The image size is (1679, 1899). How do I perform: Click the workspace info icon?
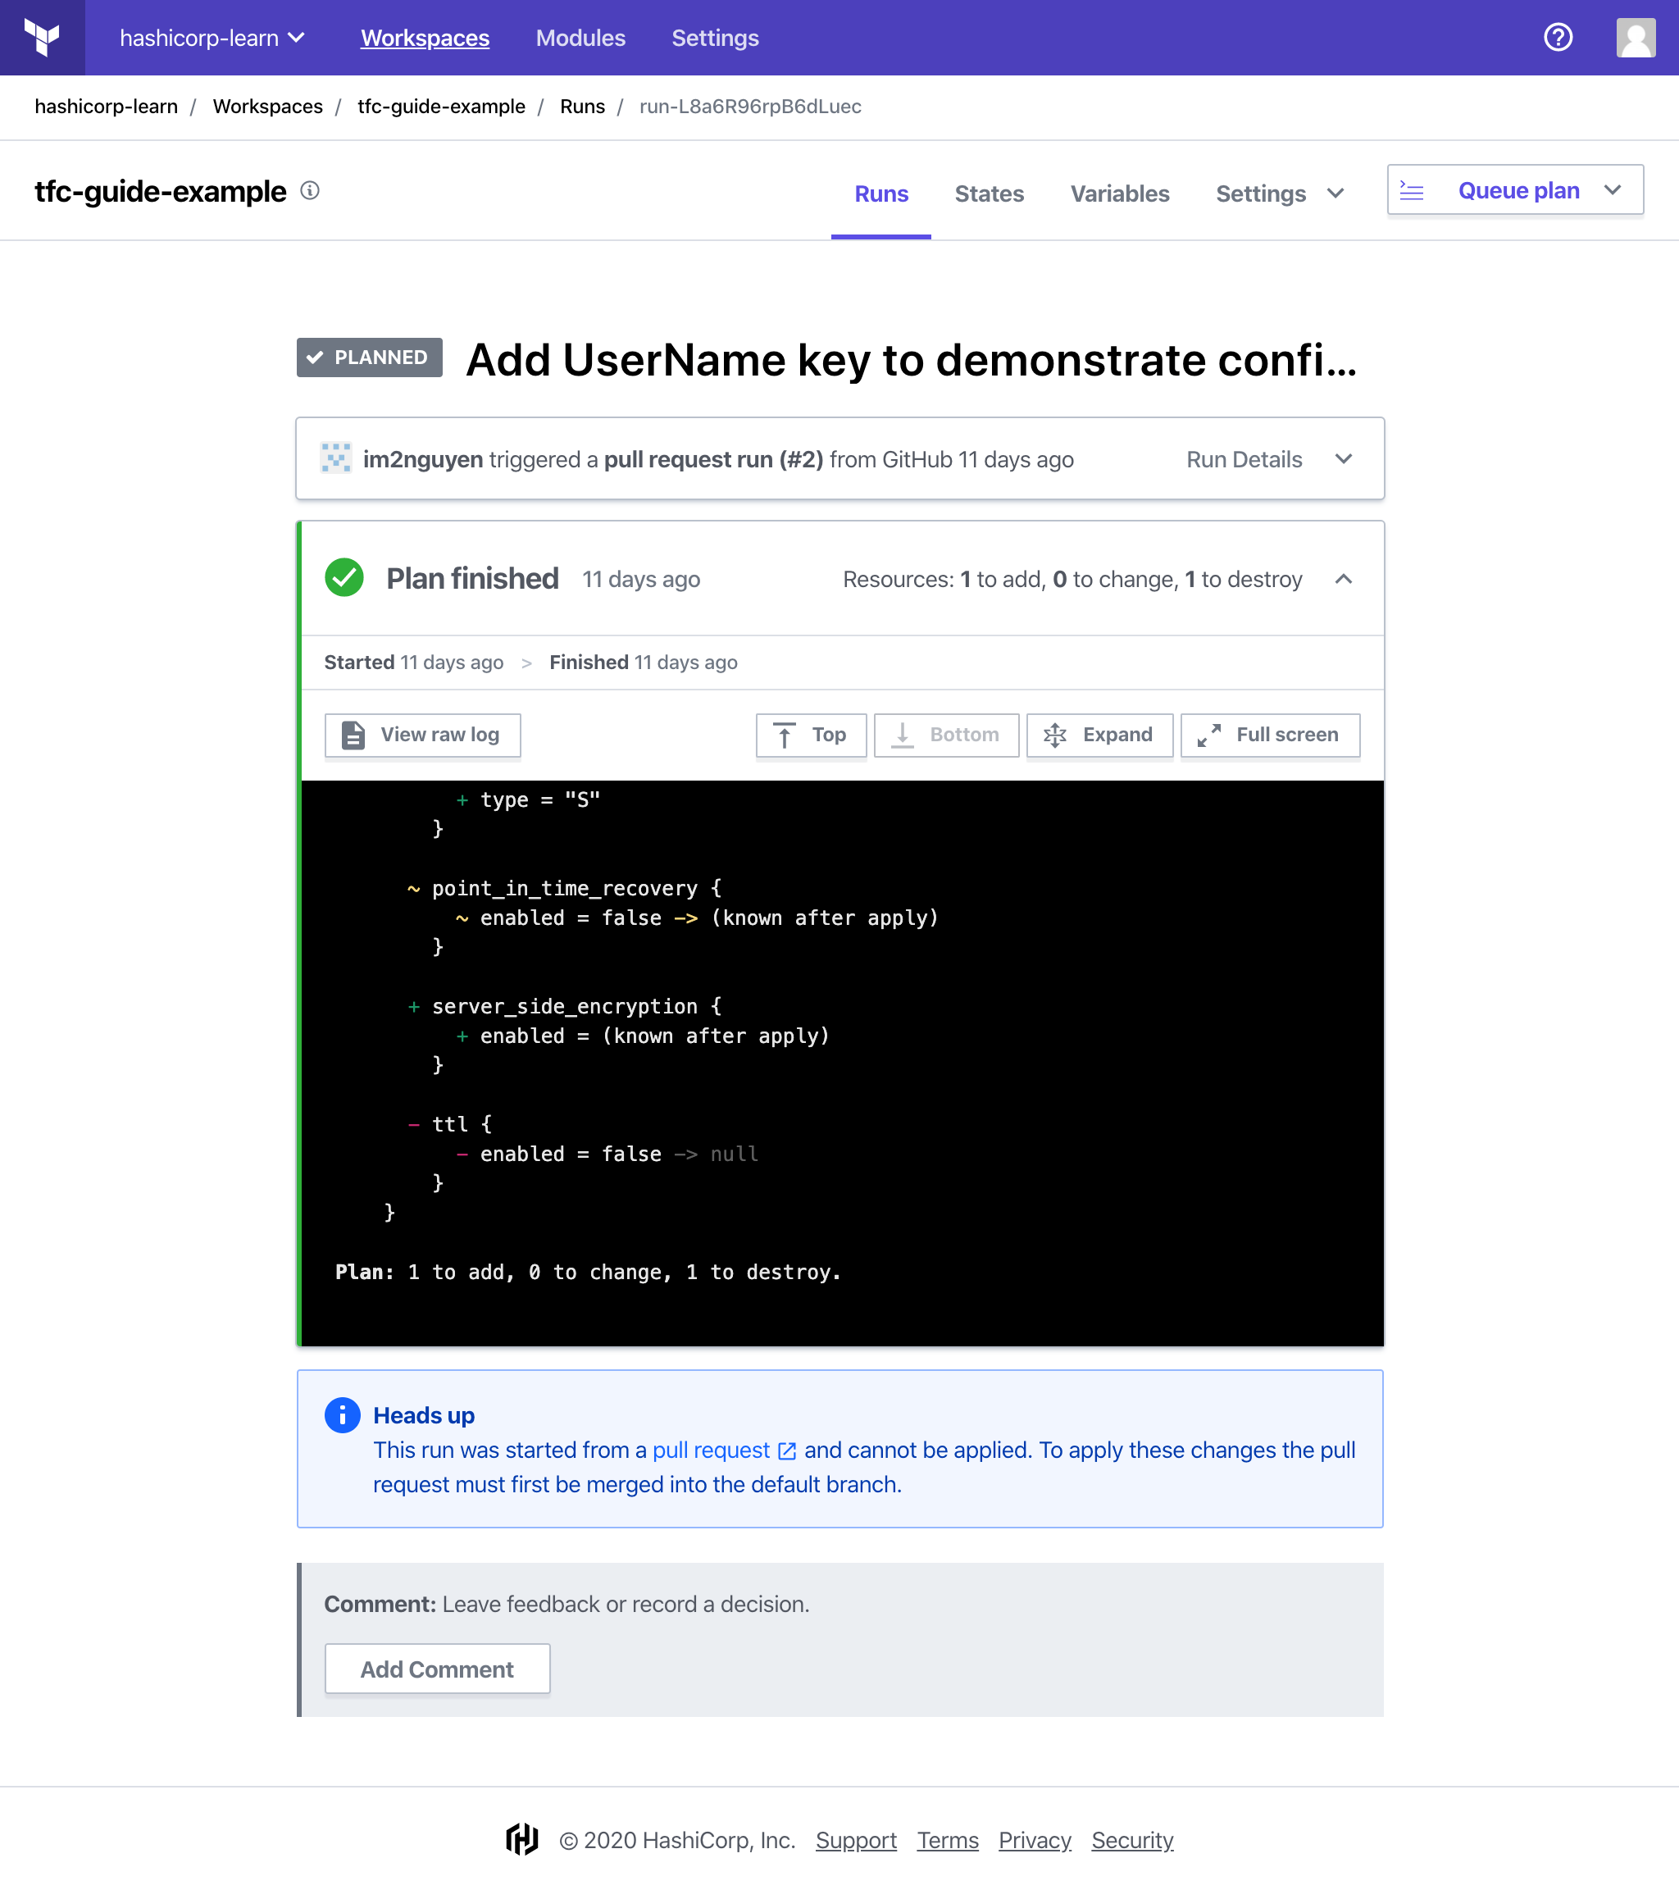pos(311,190)
